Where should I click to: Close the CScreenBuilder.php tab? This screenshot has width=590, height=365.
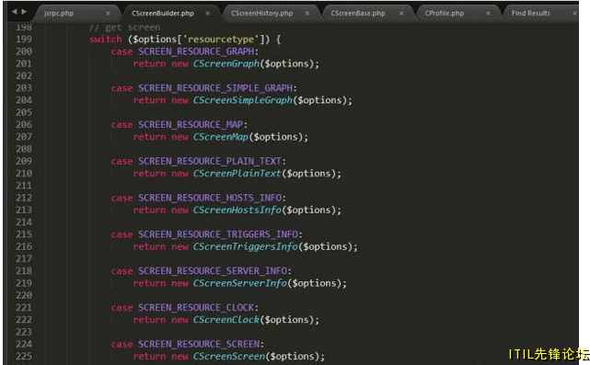pyautogui.click(x=208, y=14)
